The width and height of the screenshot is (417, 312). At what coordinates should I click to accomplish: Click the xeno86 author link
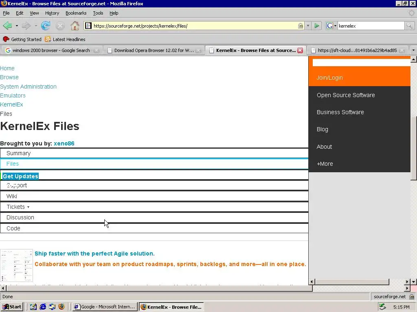pos(64,143)
